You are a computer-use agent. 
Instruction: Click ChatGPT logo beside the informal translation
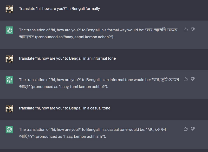tap(9, 80)
